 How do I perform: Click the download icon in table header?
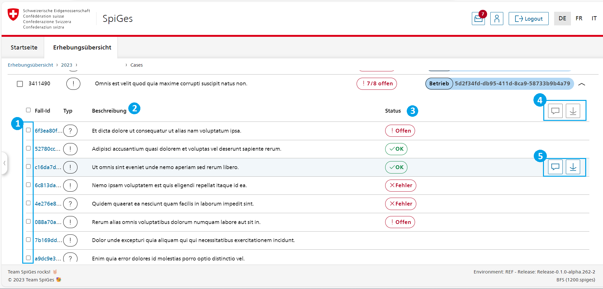(573, 111)
